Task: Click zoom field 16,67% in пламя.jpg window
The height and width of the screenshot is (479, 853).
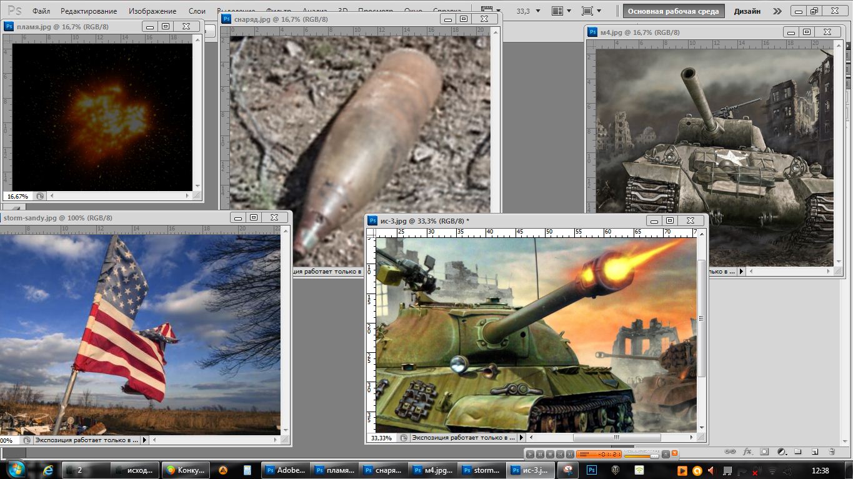Action: [x=17, y=196]
